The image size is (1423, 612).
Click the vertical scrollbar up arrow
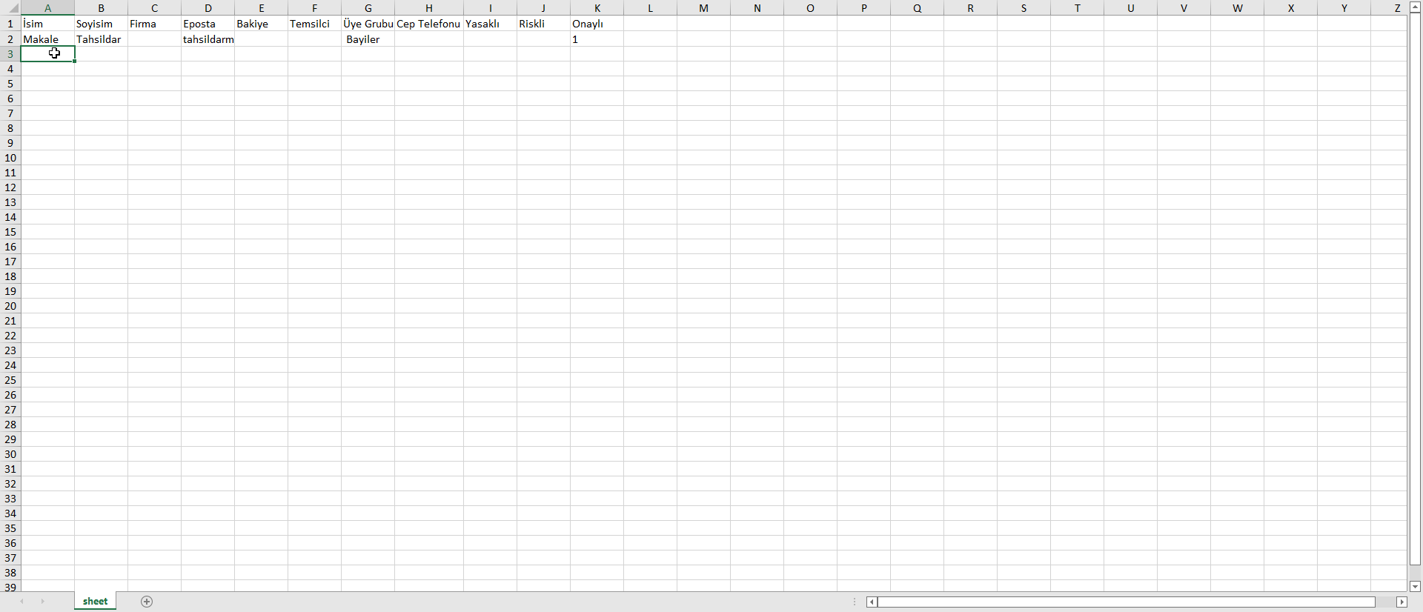click(x=1415, y=7)
